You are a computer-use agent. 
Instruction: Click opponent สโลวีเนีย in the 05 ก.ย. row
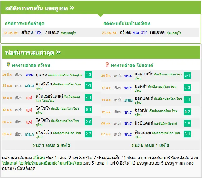[44, 132]
